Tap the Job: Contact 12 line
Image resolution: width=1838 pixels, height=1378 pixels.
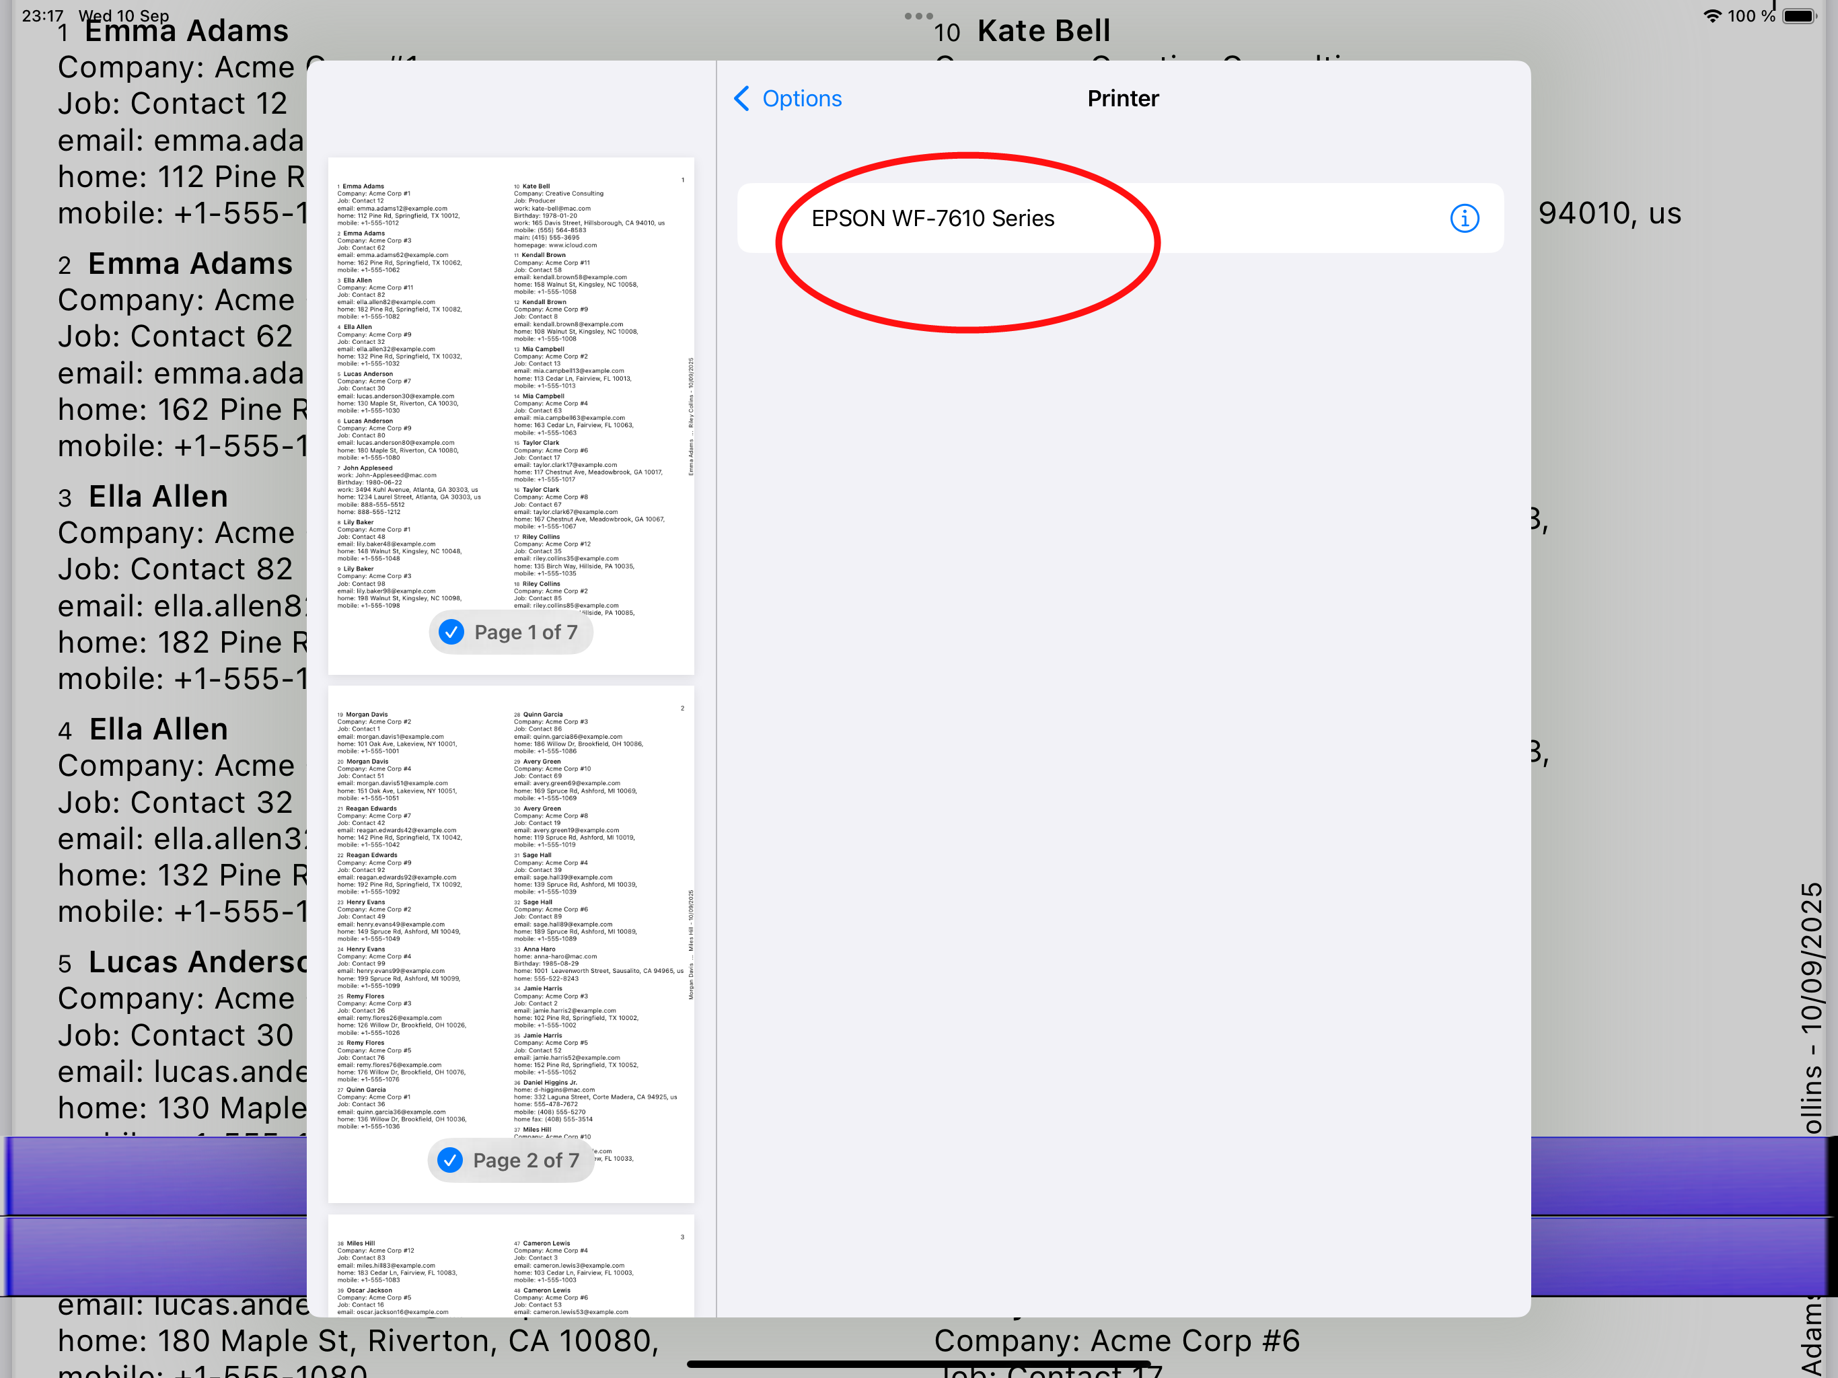(173, 103)
